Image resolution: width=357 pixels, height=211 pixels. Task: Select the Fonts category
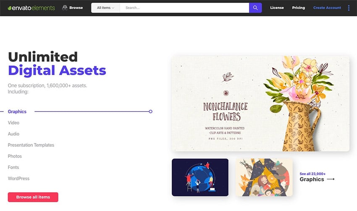point(13,167)
